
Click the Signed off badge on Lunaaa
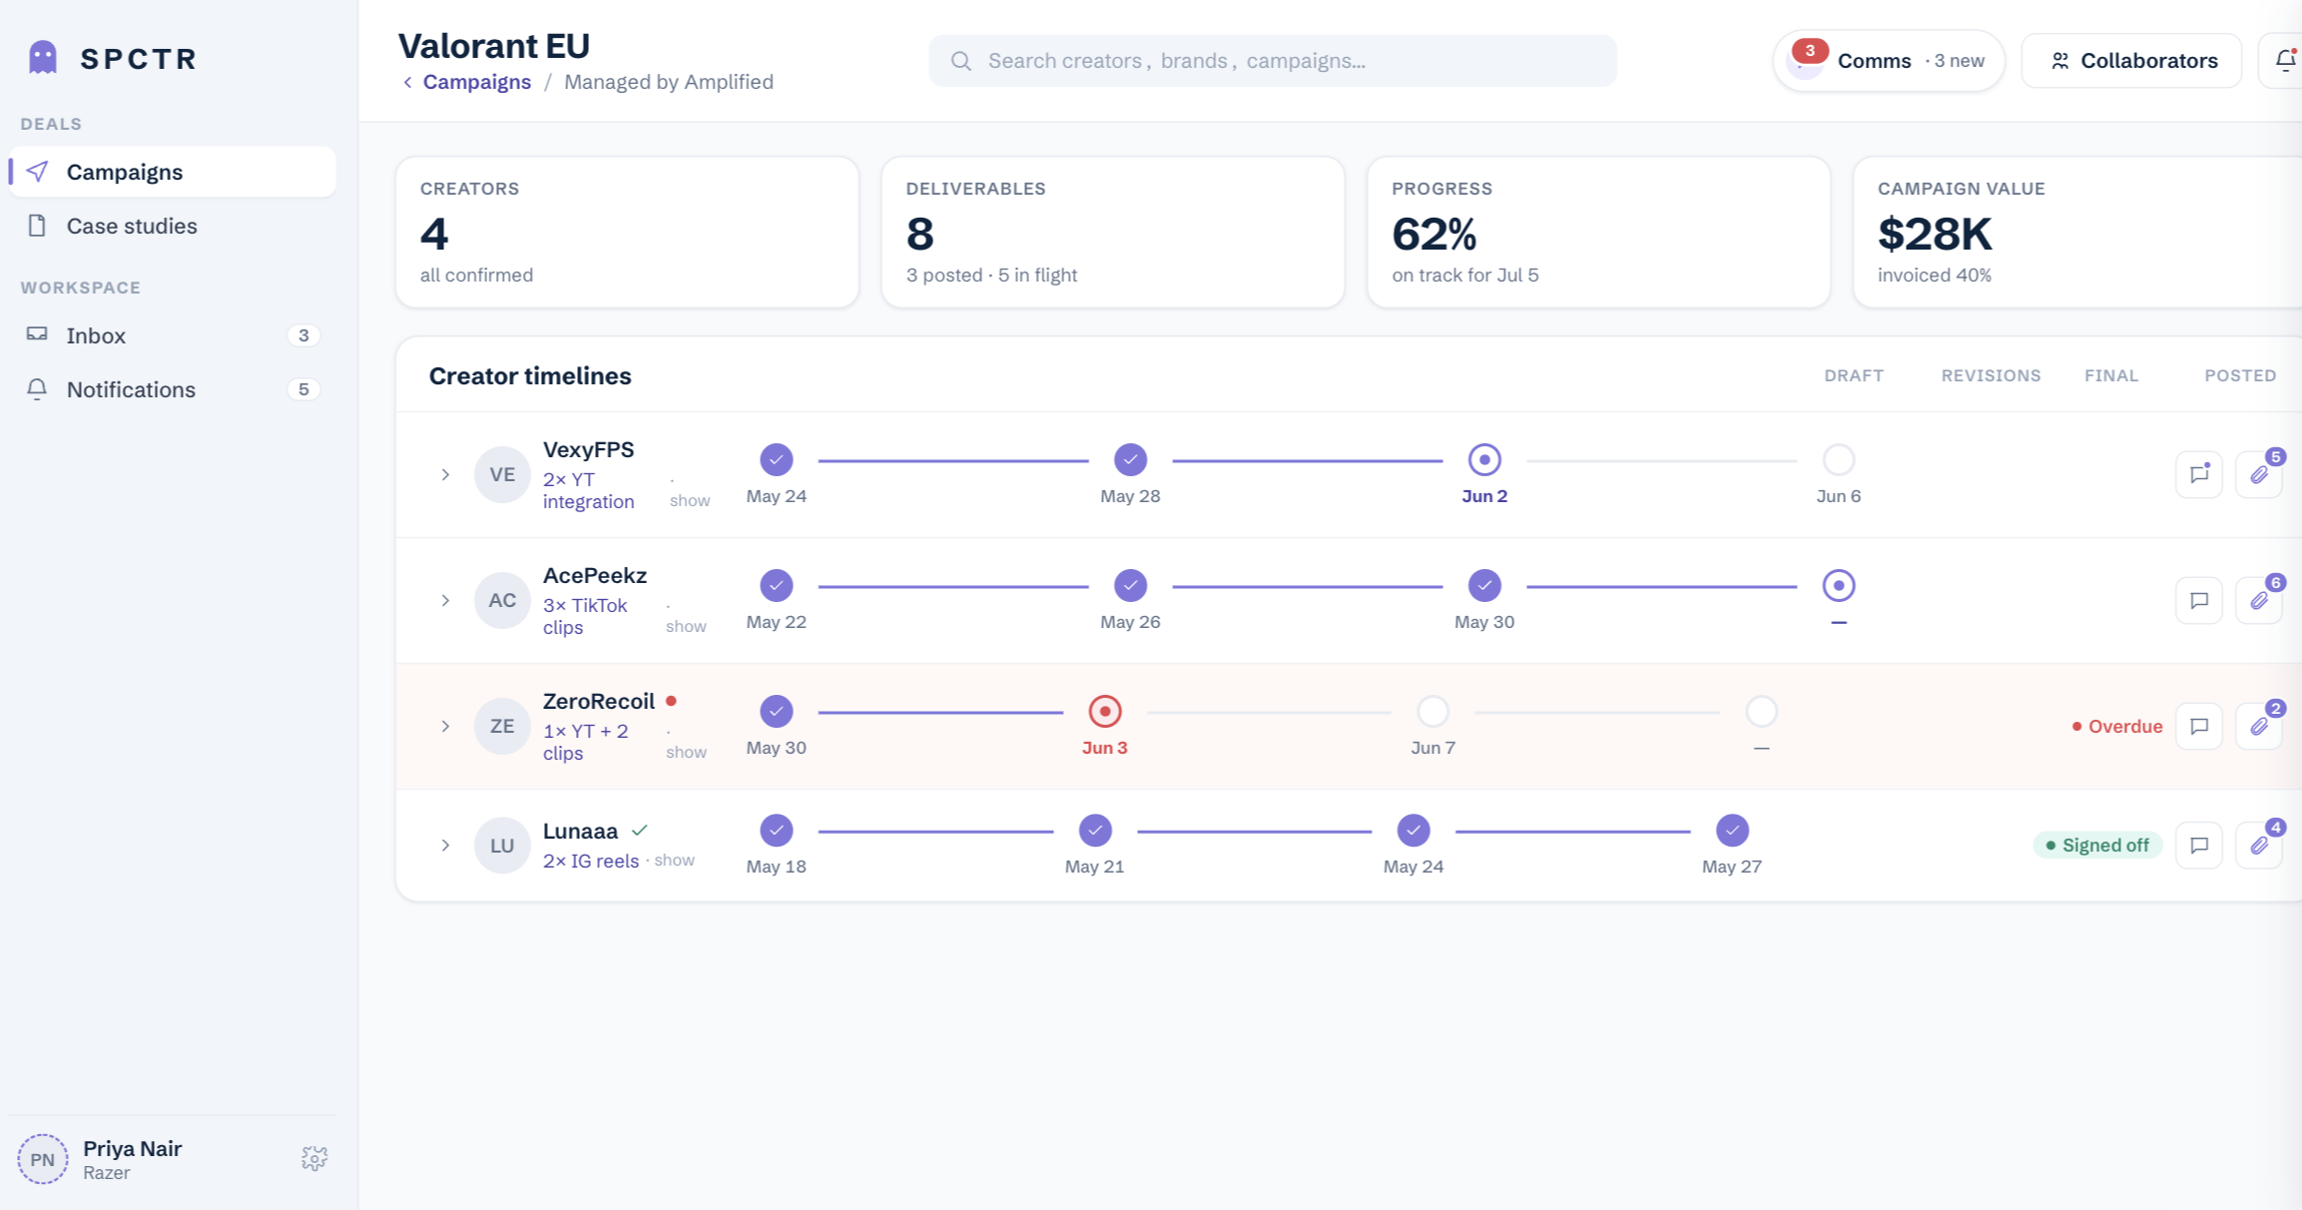[2097, 846]
